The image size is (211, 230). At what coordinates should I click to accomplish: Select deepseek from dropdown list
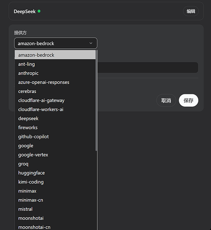pyautogui.click(x=55, y=118)
